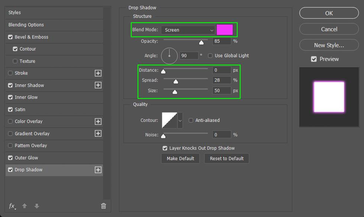The image size is (364, 217).
Task: Click the Angle value field showing 90
Action: coord(189,56)
